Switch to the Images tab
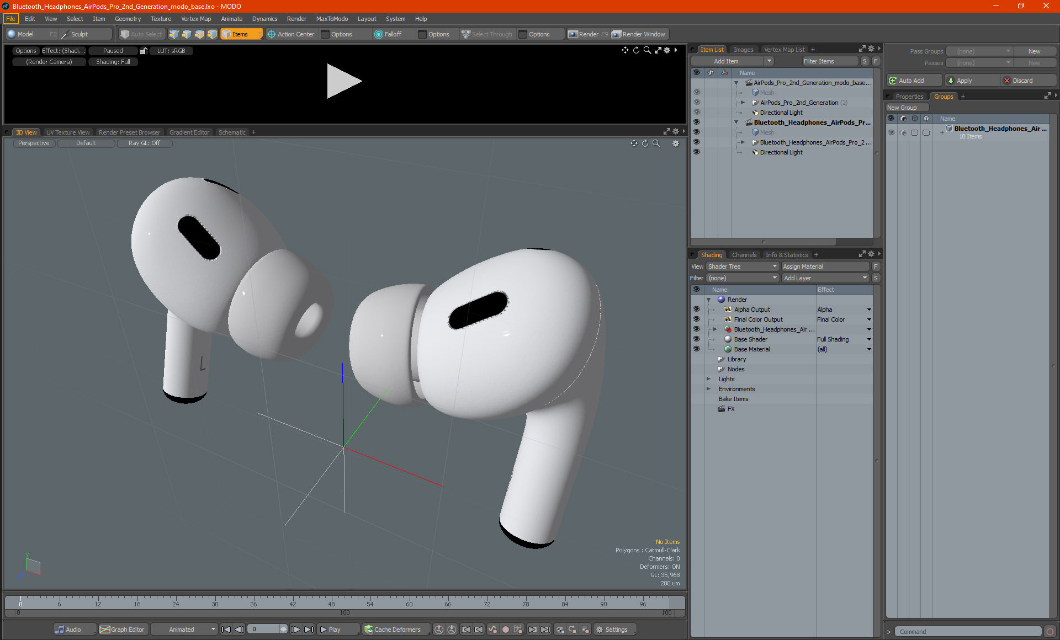Image resolution: width=1060 pixels, height=640 pixels. [743, 50]
